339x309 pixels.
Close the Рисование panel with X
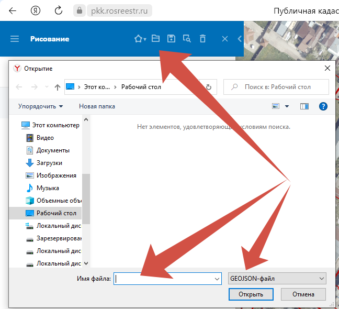224,39
